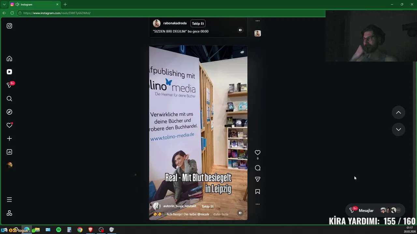The image size is (417, 234).
Task: Select the Instagram browser tab
Action: tap(35, 5)
